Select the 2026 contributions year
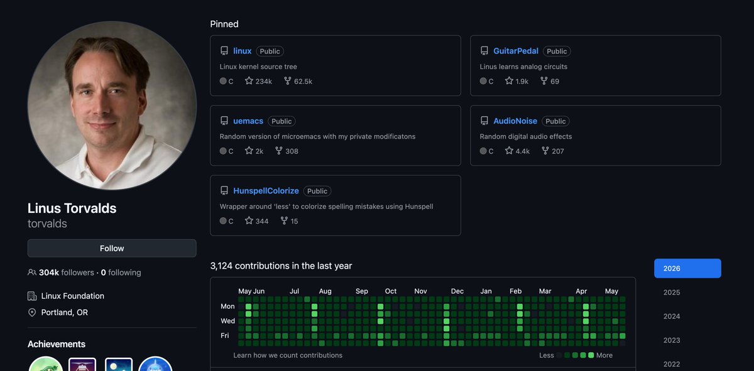 687,268
